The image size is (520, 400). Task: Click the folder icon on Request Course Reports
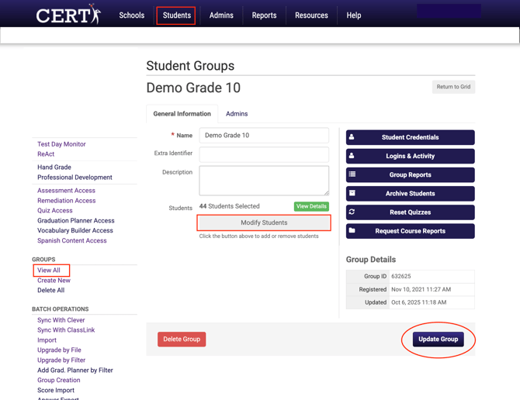(x=352, y=230)
